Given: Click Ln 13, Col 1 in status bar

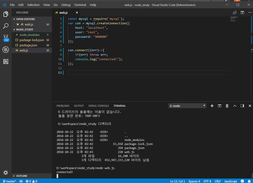Looking at the screenshot, I should [x=178, y=181].
